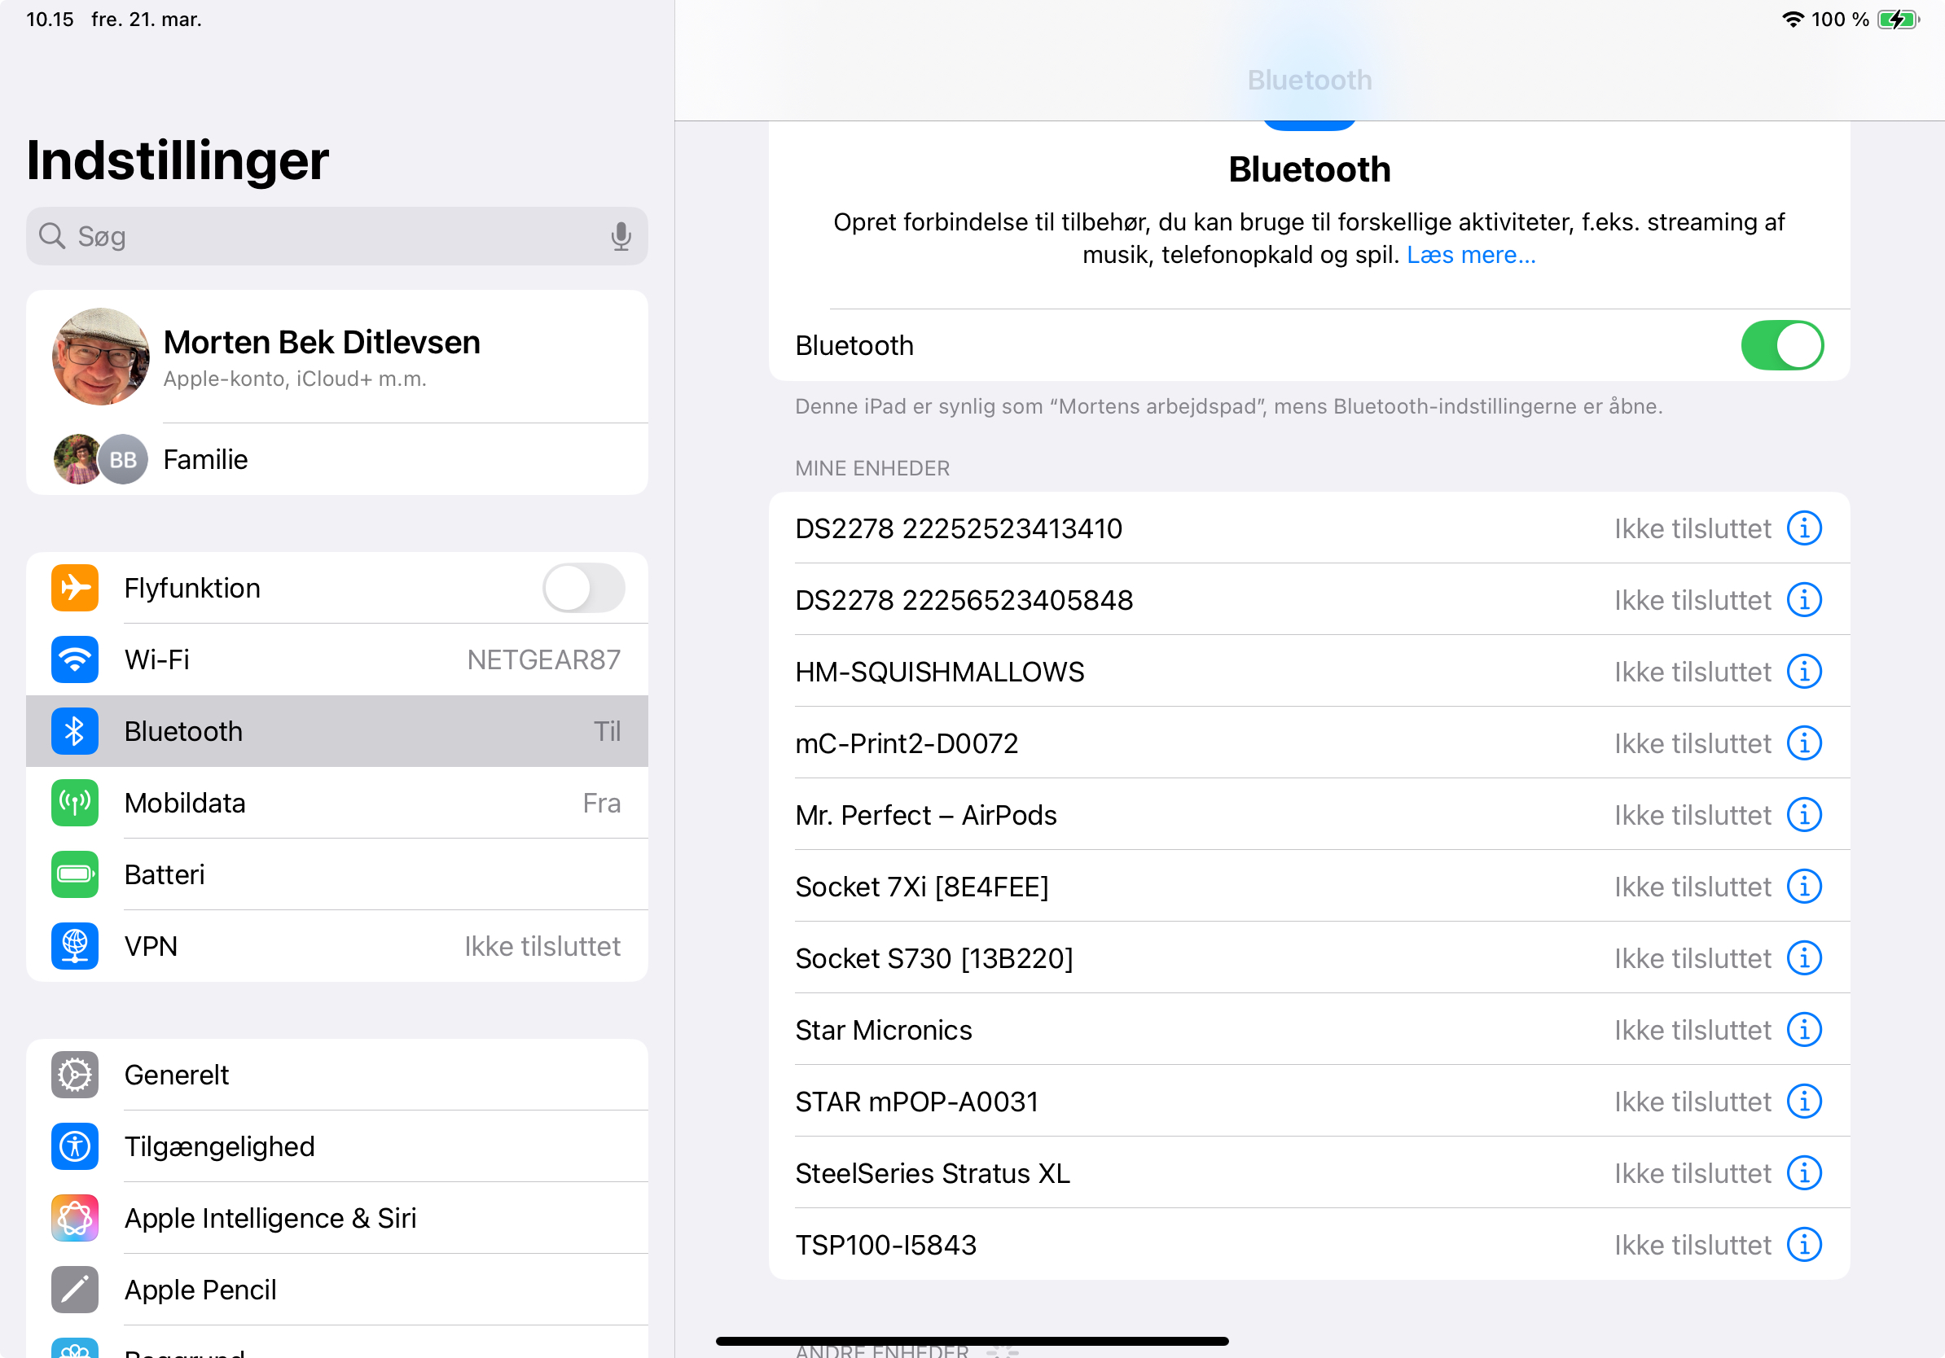Turn off the Bluetooth switch
The width and height of the screenshot is (1945, 1358).
[x=1781, y=345]
